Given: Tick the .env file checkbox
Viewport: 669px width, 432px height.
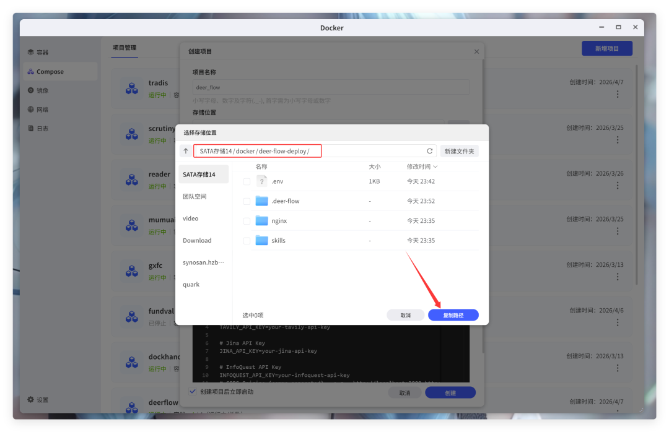Looking at the screenshot, I should pyautogui.click(x=247, y=182).
